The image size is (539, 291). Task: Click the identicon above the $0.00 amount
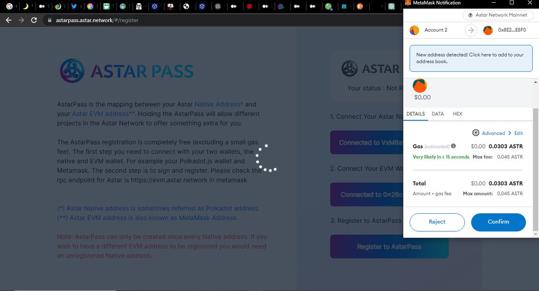[x=420, y=85]
